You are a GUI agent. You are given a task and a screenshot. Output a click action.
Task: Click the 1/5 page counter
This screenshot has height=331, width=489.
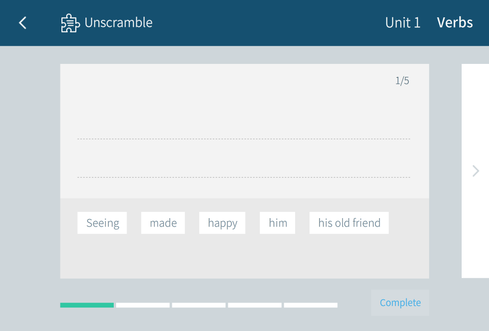tap(402, 81)
